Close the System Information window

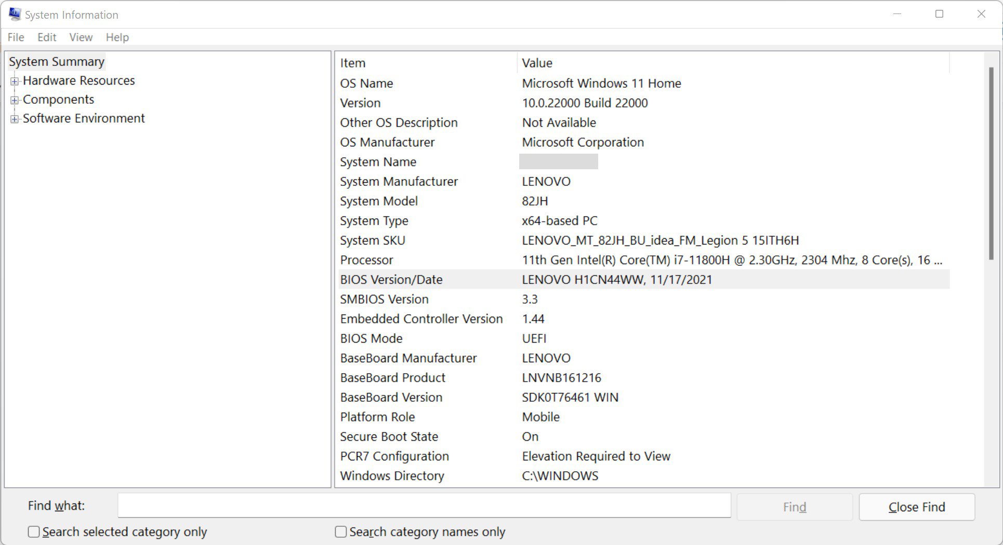(x=981, y=14)
